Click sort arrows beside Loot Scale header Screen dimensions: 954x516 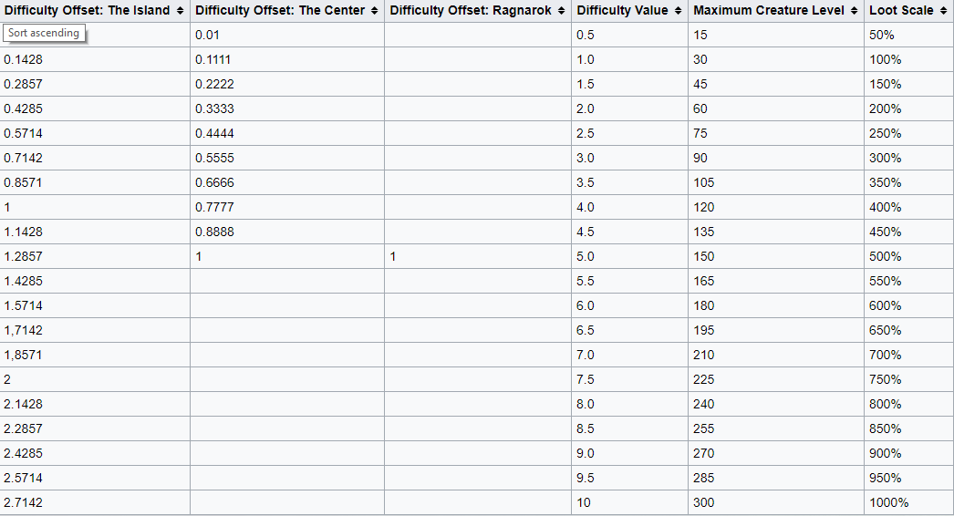coord(943,11)
